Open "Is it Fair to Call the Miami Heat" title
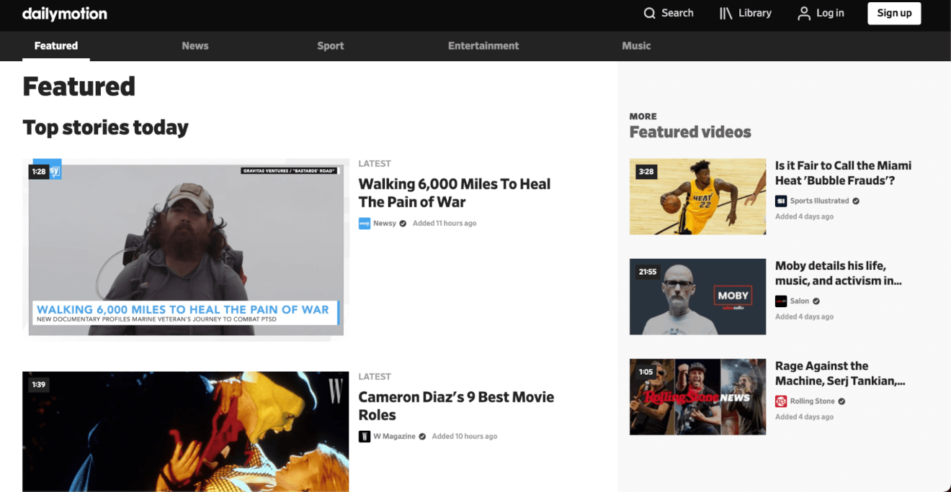This screenshot has height=492, width=951. [x=843, y=173]
